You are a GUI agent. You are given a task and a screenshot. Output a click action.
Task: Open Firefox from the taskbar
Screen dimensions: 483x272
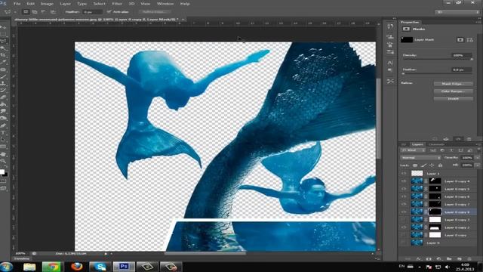(x=77, y=267)
